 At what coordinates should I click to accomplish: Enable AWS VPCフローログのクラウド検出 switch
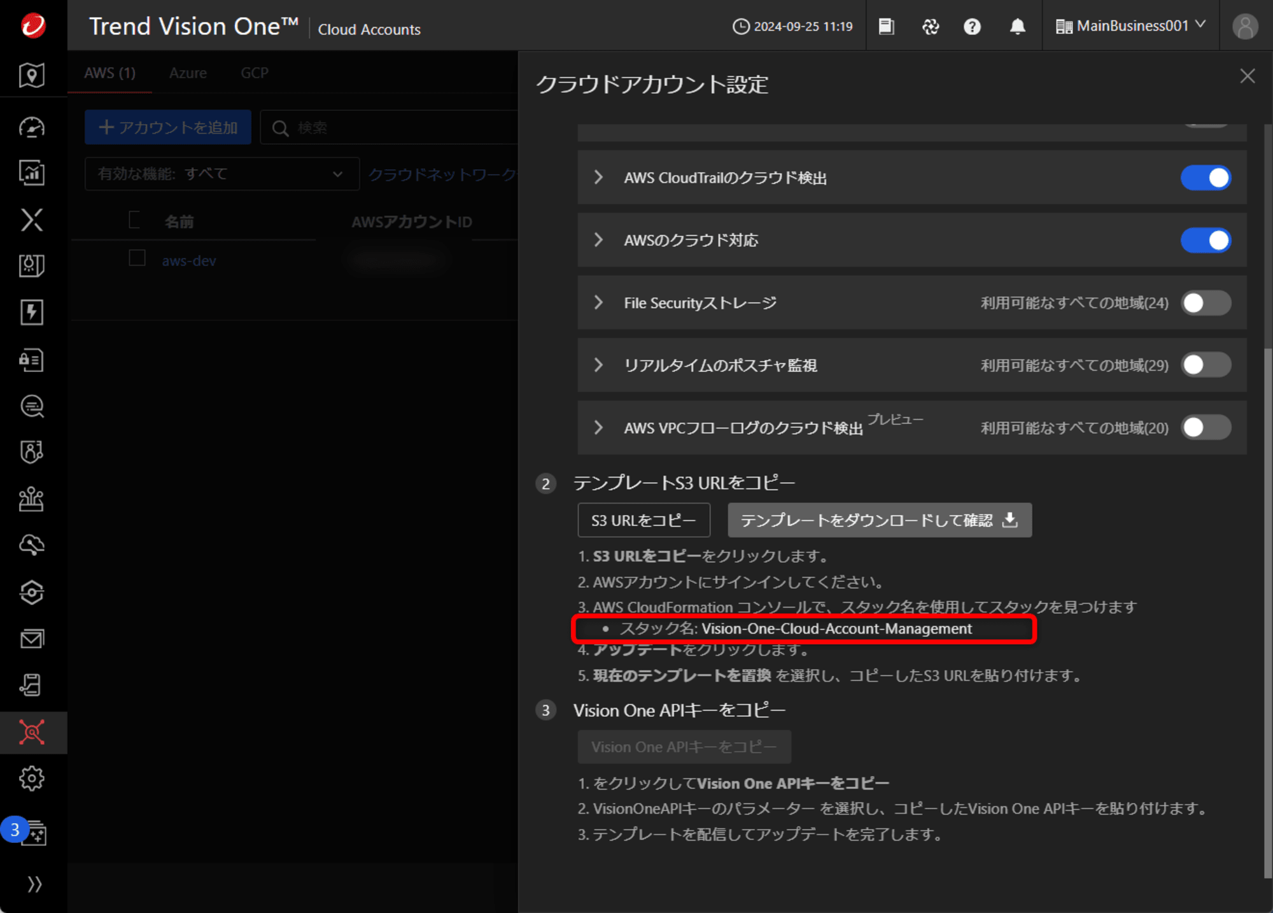(1206, 427)
